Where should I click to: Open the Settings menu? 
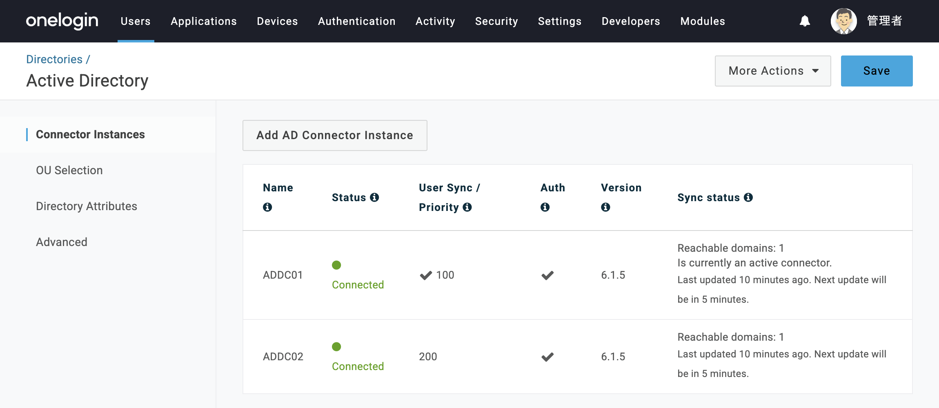click(560, 21)
